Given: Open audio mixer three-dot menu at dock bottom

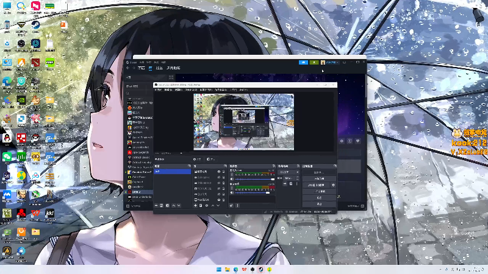Looking at the screenshot, I should 237,205.
